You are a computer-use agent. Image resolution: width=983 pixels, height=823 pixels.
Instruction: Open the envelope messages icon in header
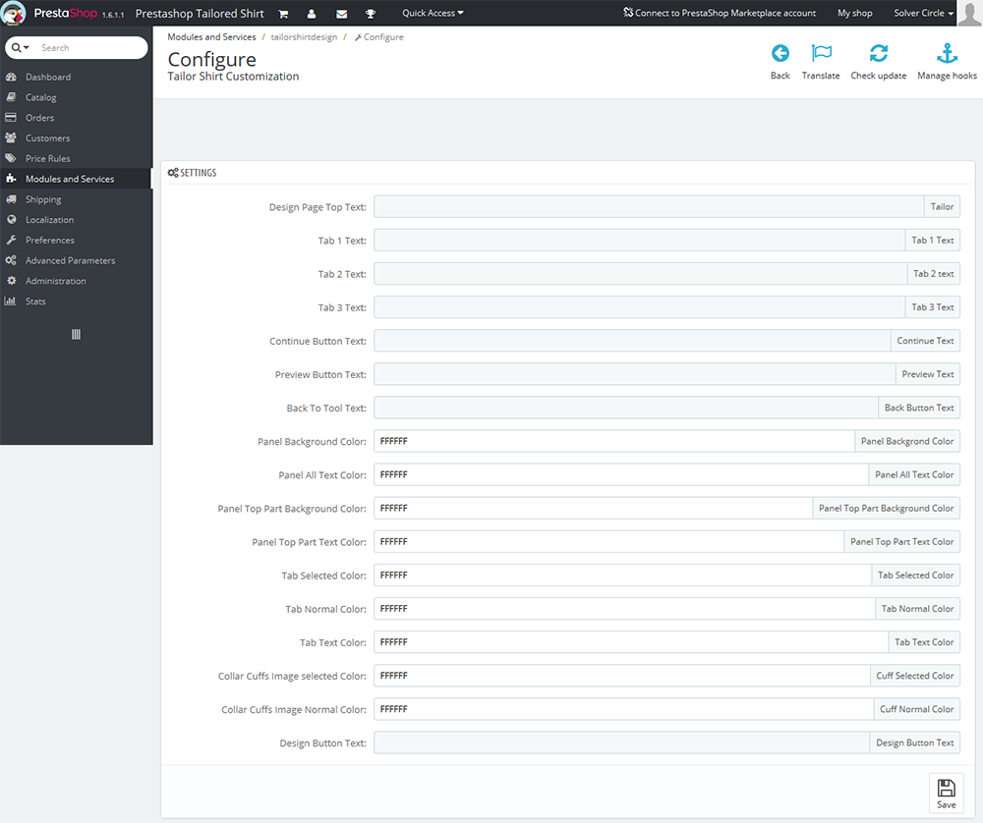(x=342, y=14)
